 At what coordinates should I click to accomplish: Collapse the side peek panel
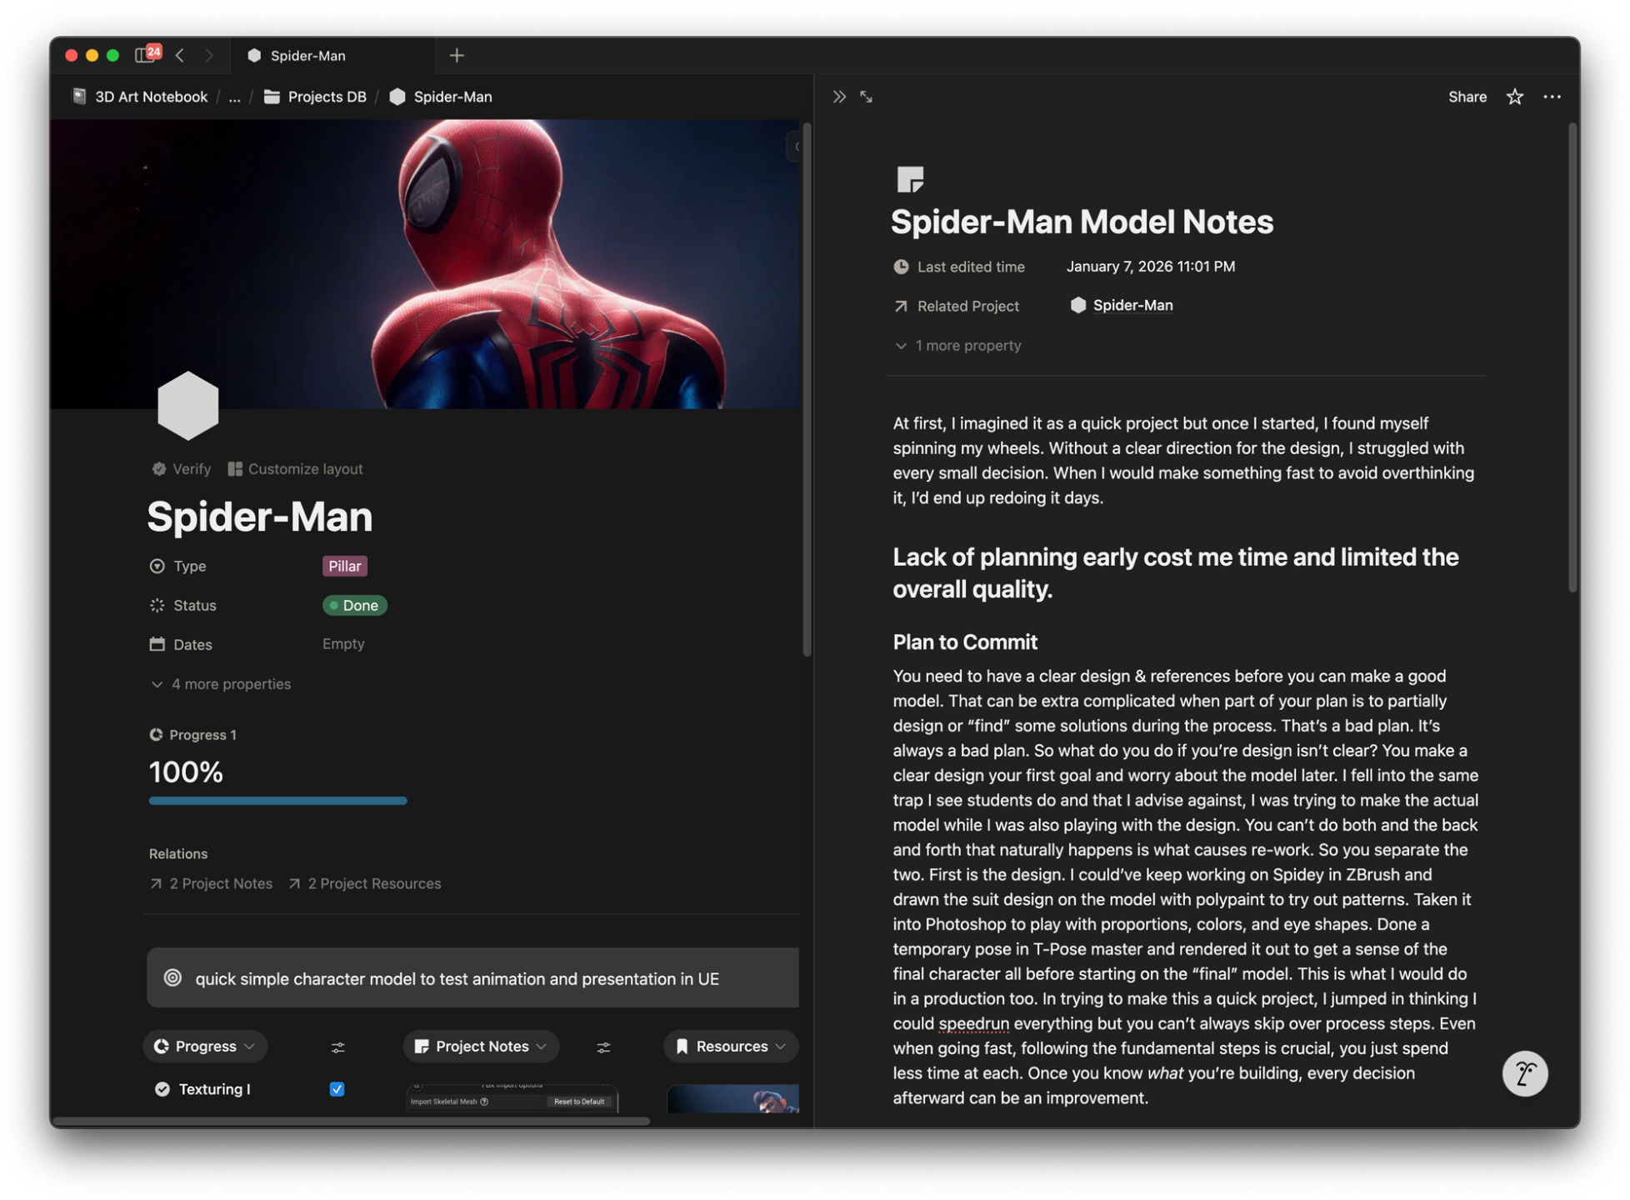838,97
